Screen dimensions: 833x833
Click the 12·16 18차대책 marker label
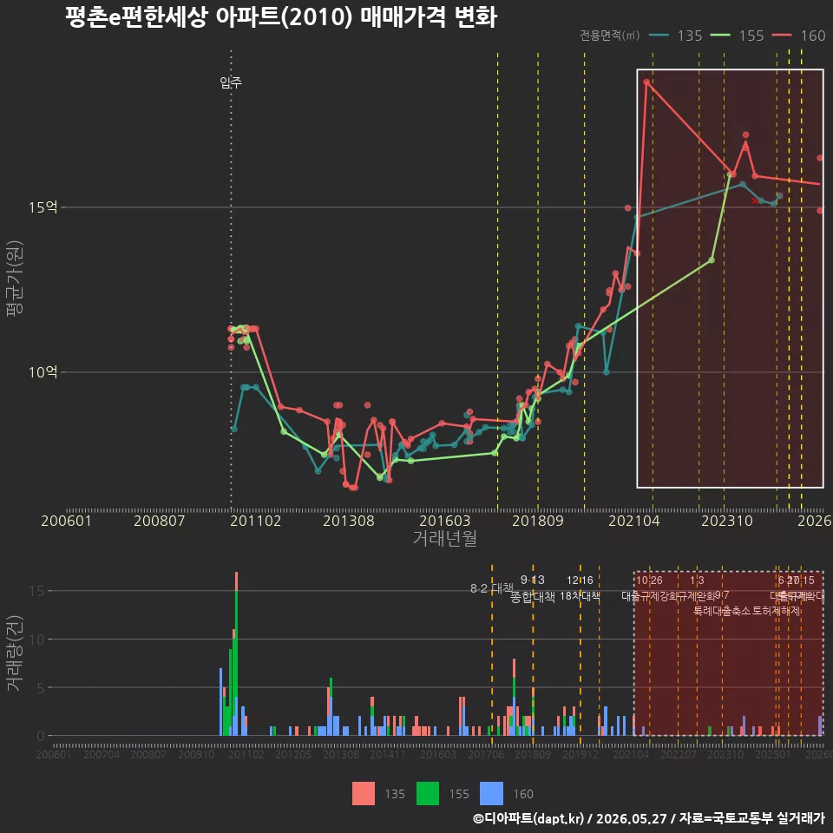point(580,588)
